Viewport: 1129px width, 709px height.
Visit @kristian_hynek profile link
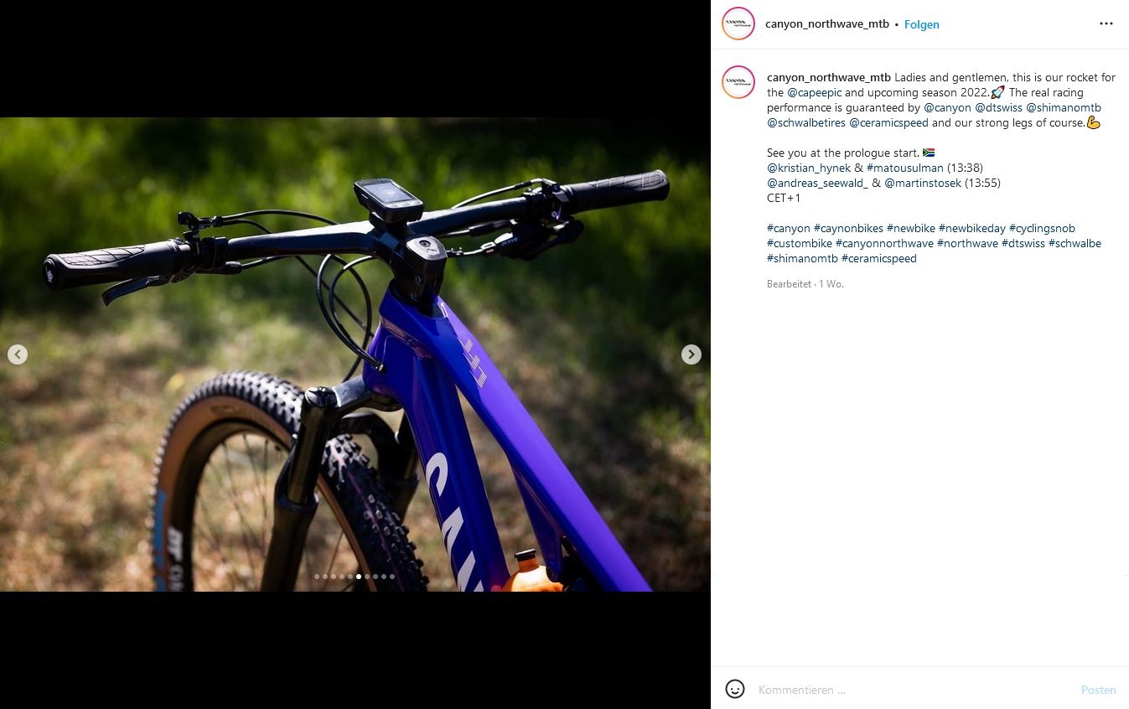click(809, 168)
